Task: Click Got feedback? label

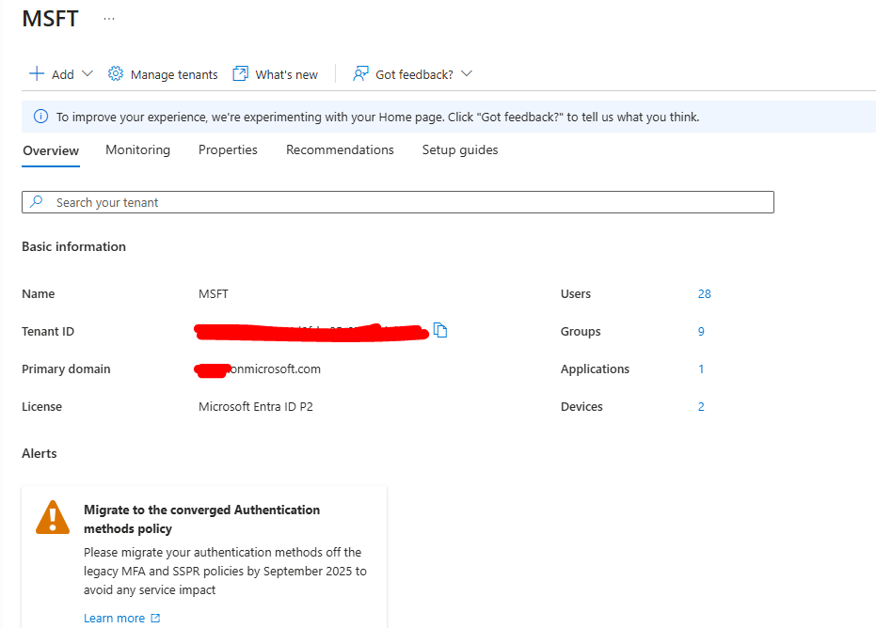Action: (x=414, y=75)
